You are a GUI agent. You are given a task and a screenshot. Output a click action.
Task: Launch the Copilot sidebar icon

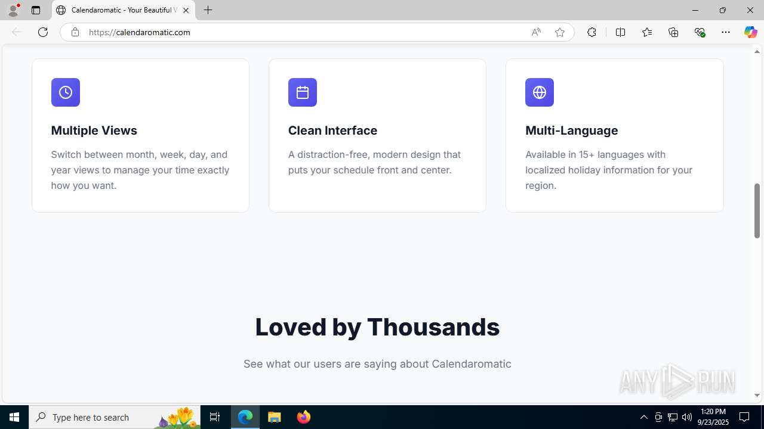750,32
